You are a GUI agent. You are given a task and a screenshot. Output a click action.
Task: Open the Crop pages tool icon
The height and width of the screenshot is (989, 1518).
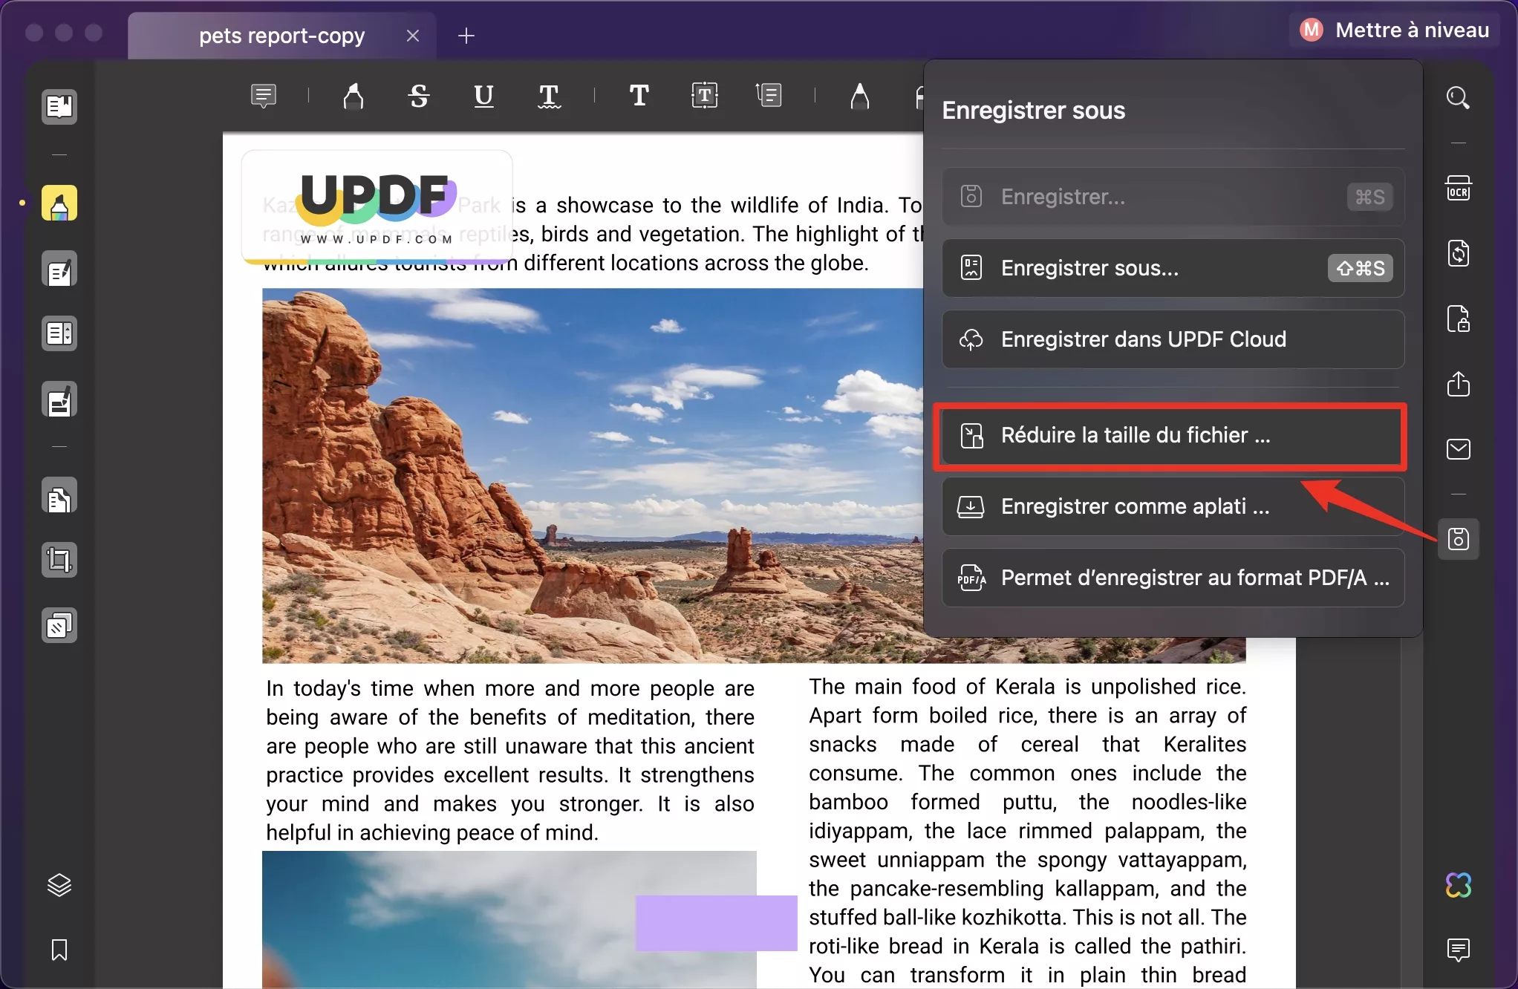point(59,561)
